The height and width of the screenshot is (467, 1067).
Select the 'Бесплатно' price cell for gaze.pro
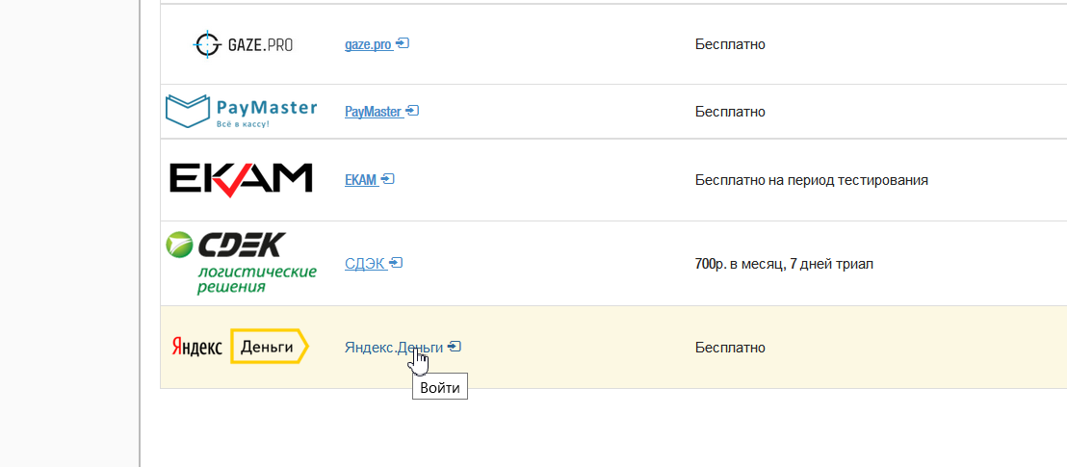(x=730, y=44)
